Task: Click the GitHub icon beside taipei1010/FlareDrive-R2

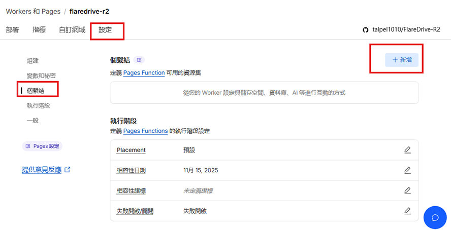Action: point(365,30)
